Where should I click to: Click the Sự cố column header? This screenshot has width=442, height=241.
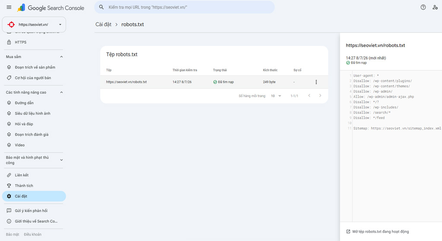[x=297, y=70]
